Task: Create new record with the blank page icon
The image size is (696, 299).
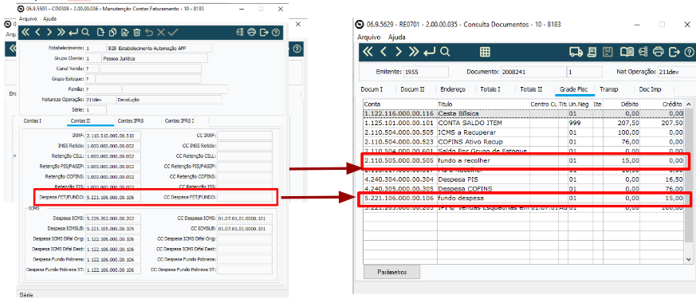Action: click(100, 32)
